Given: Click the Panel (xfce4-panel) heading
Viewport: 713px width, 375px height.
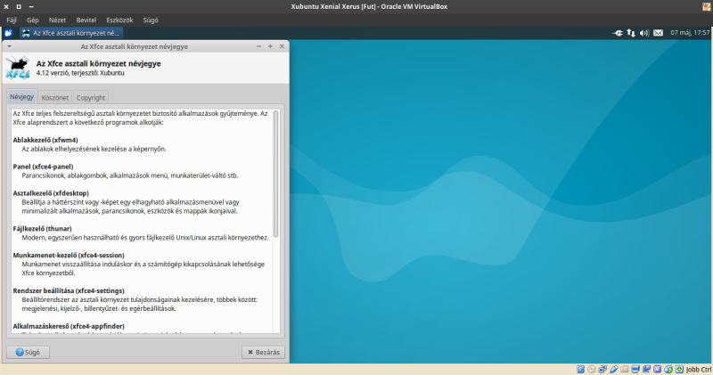Looking at the screenshot, I should click(43, 167).
